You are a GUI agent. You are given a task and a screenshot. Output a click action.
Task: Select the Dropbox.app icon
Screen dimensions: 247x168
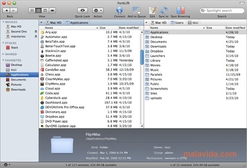click(42, 116)
